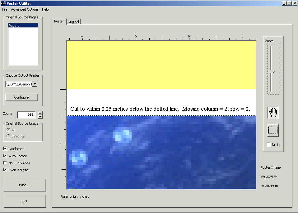Open the Advanced Options menu
The width and height of the screenshot is (298, 213).
coord(25,9)
